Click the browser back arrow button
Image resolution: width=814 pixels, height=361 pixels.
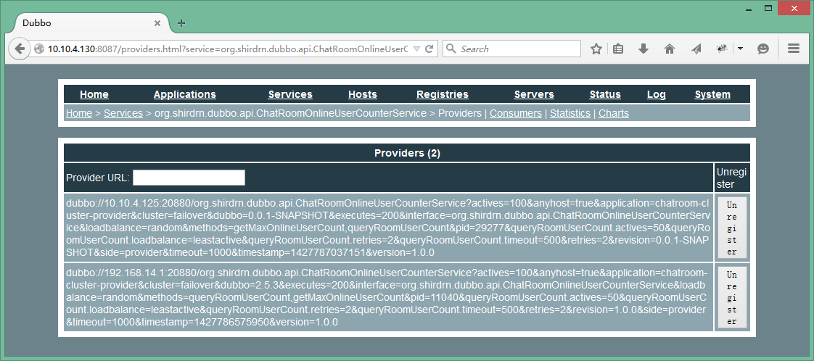[19, 49]
